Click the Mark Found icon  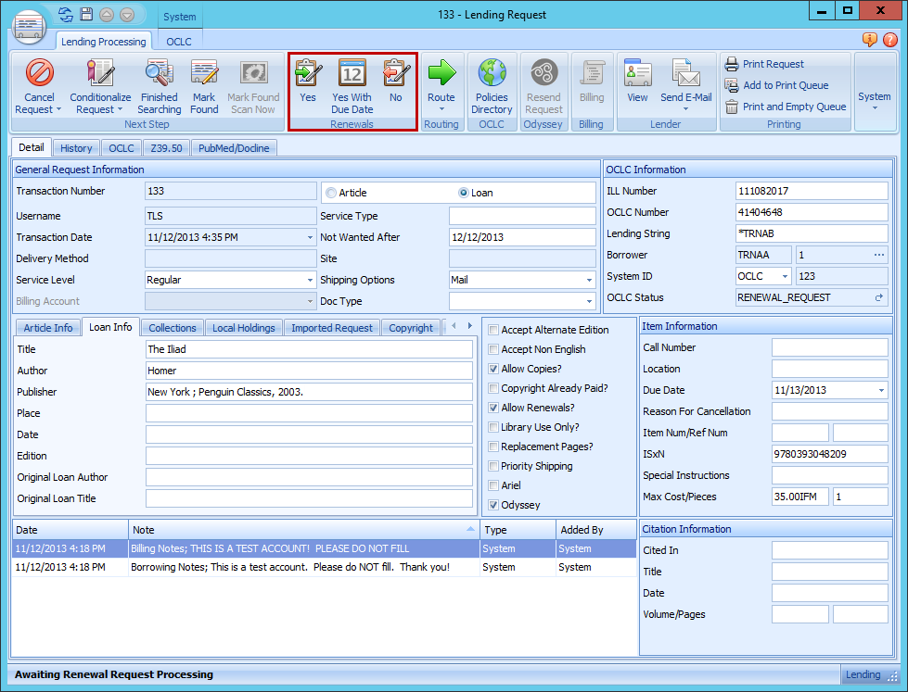204,73
